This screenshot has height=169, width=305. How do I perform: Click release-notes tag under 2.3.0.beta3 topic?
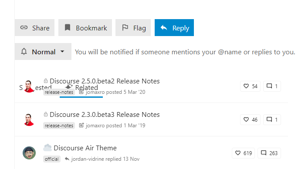click(x=59, y=126)
